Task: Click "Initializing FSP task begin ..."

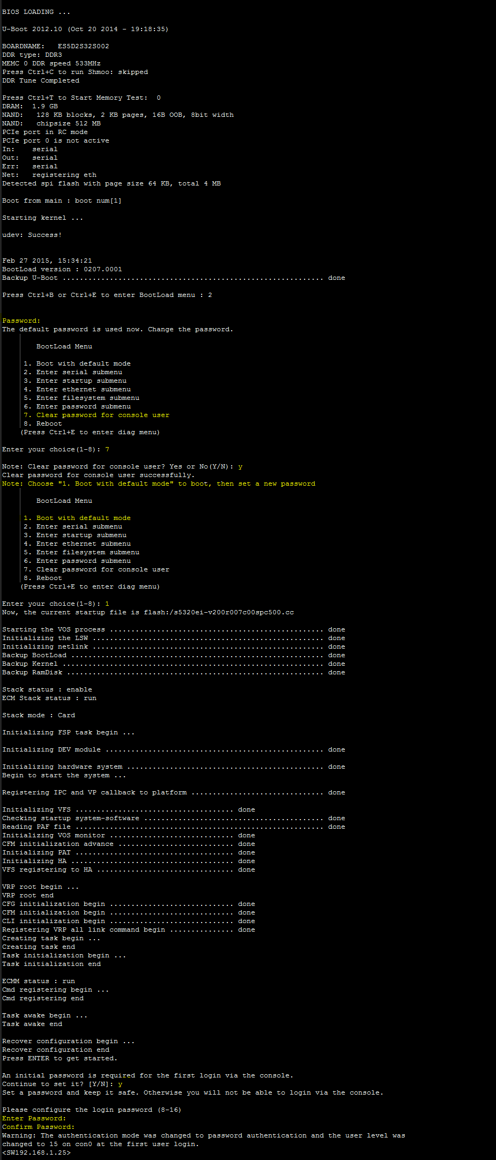Action: pos(69,732)
